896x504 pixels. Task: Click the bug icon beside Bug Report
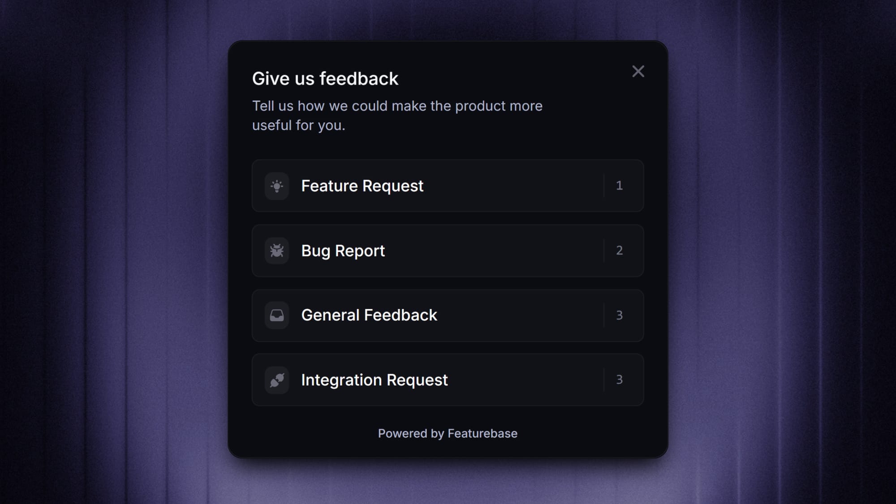point(277,251)
